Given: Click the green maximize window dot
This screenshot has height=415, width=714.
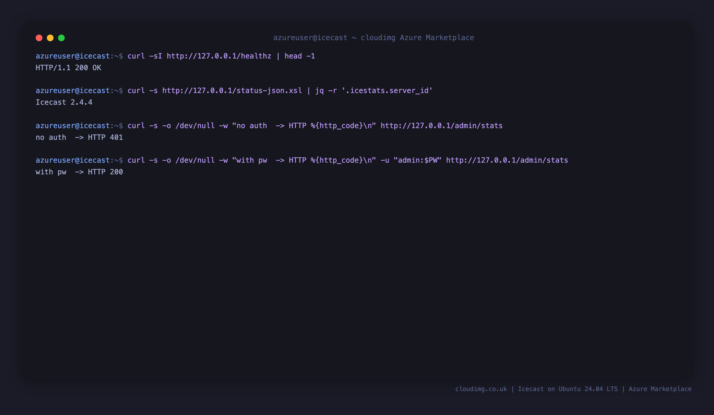Looking at the screenshot, I should pyautogui.click(x=61, y=38).
